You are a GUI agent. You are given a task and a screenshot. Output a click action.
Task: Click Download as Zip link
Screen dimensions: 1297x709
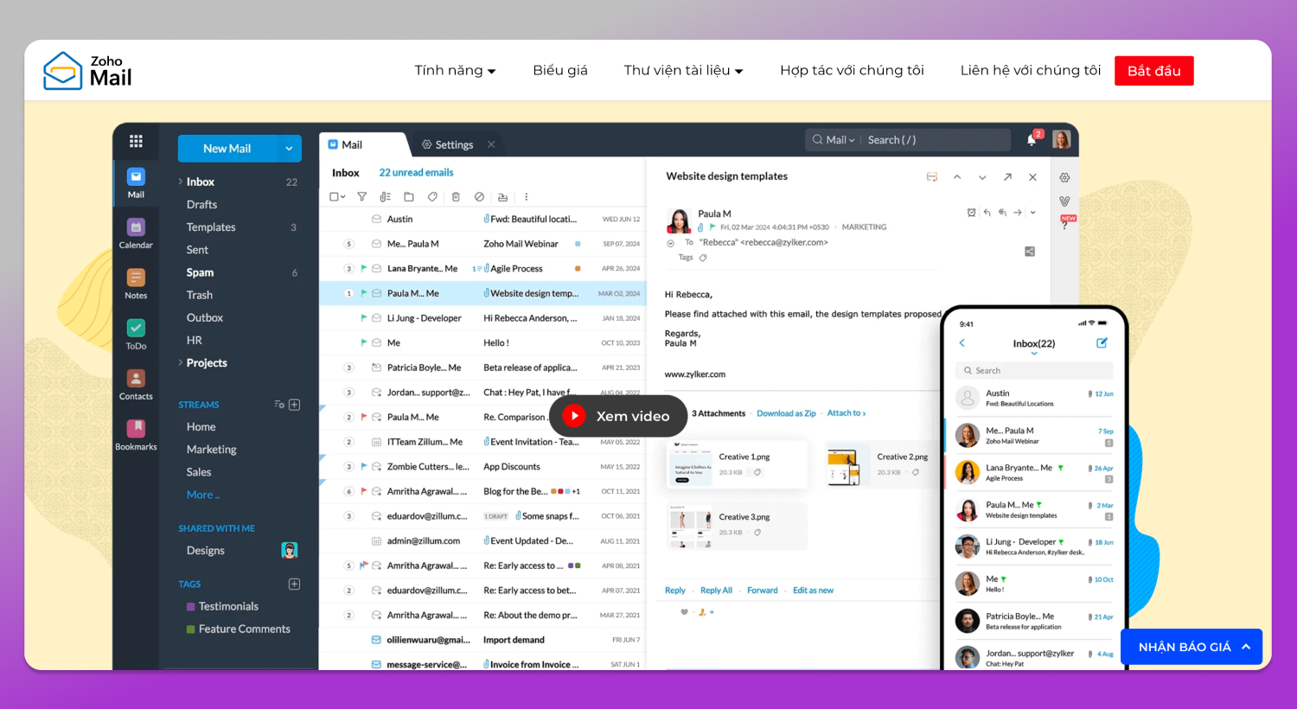786,413
